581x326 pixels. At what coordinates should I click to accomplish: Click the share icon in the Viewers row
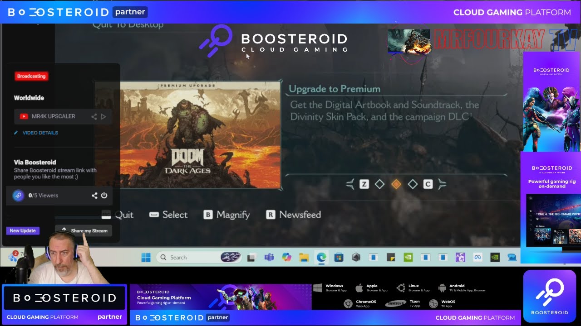[94, 196]
